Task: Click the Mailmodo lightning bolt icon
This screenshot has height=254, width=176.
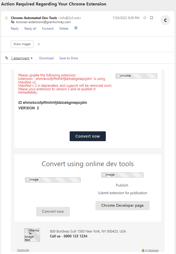Action: tap(143, 250)
